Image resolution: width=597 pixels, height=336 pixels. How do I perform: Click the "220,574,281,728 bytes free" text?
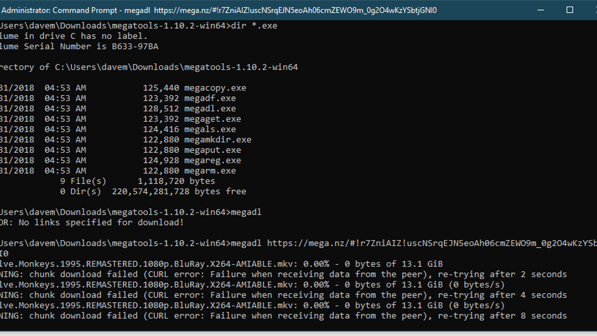pyautogui.click(x=179, y=192)
